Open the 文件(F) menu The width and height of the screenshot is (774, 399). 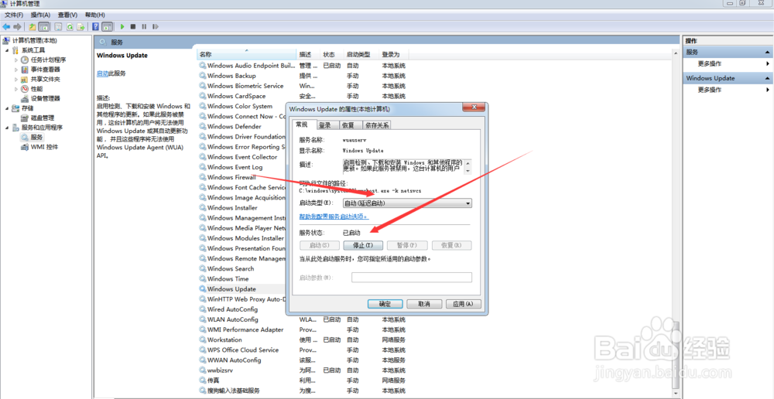(14, 15)
